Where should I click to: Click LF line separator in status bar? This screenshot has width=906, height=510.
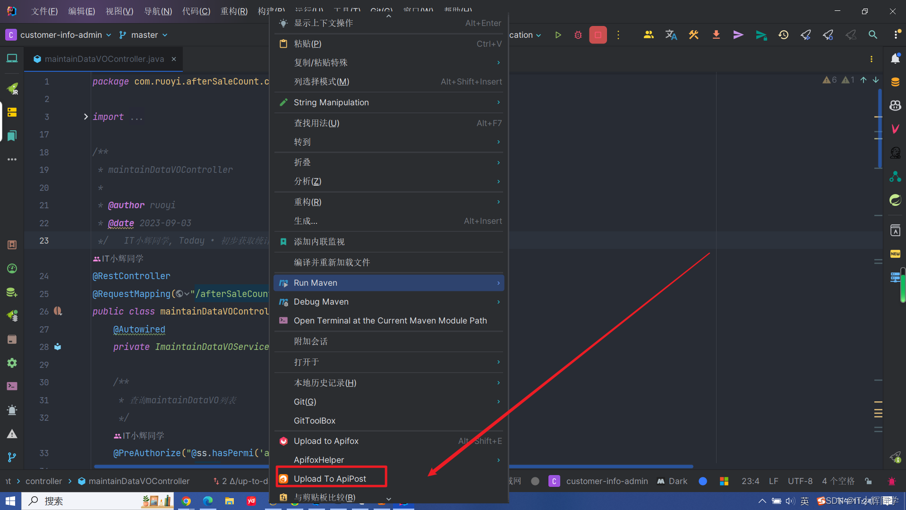[773, 481]
